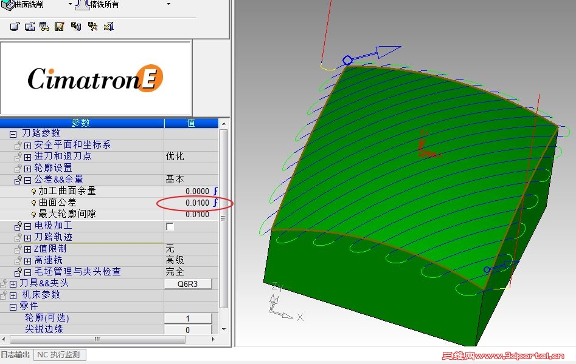Expand the 轮廓设置 node

[27, 169]
